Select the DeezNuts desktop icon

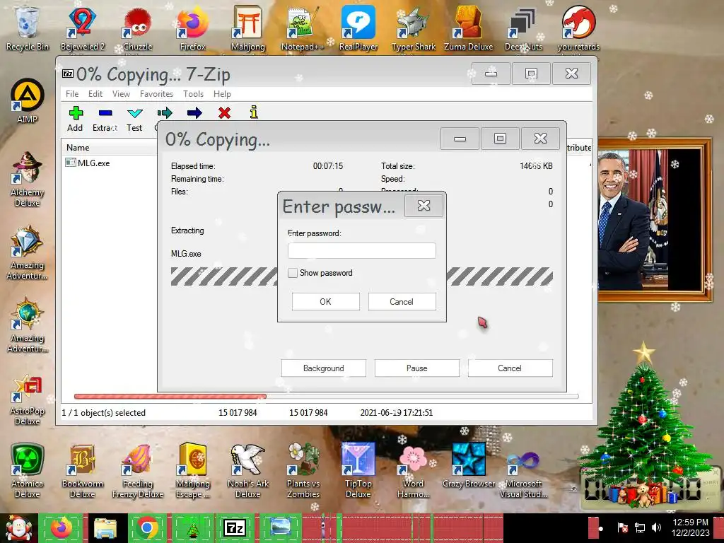click(523, 28)
